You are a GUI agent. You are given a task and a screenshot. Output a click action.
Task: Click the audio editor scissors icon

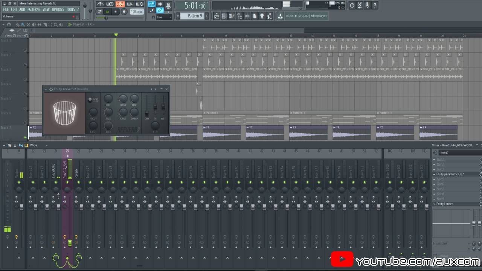coord(360,5)
